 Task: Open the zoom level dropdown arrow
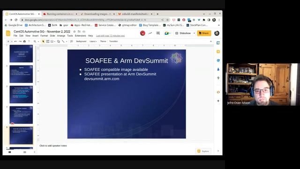tap(38, 41)
